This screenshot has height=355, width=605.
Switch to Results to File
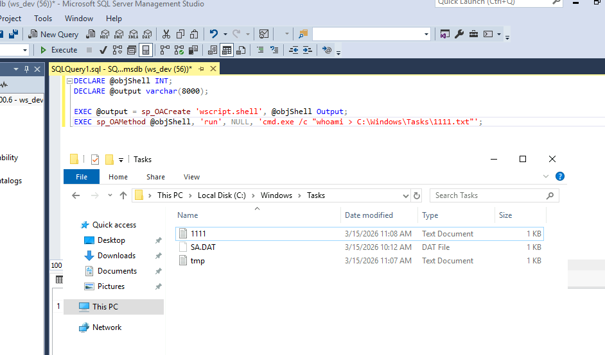tap(241, 50)
